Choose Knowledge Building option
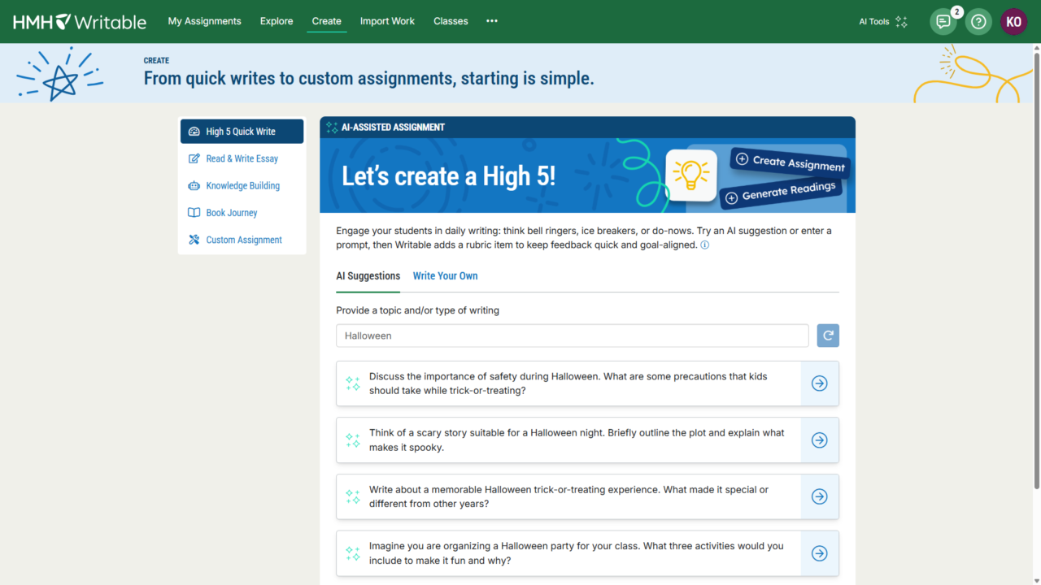Viewport: 1041px width, 585px height. click(x=242, y=185)
